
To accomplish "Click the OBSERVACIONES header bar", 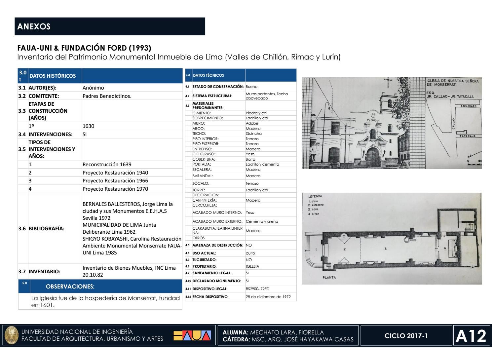I will point(100,286).
